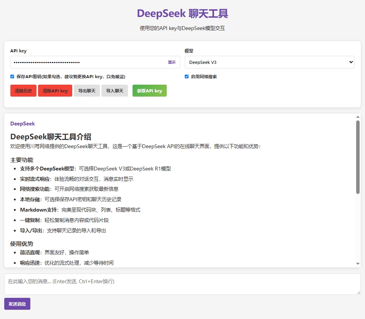Screen dimensions: 365x319
Task: Toggle the 启用网络搜索 checkbox
Action: [x=187, y=77]
